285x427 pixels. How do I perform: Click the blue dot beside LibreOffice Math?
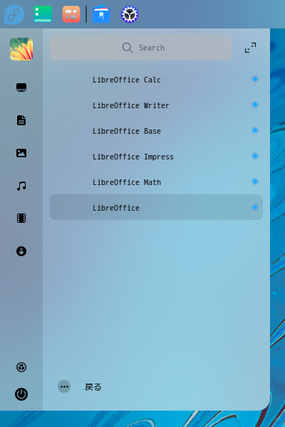(255, 181)
